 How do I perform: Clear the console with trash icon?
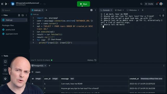(163, 16)
